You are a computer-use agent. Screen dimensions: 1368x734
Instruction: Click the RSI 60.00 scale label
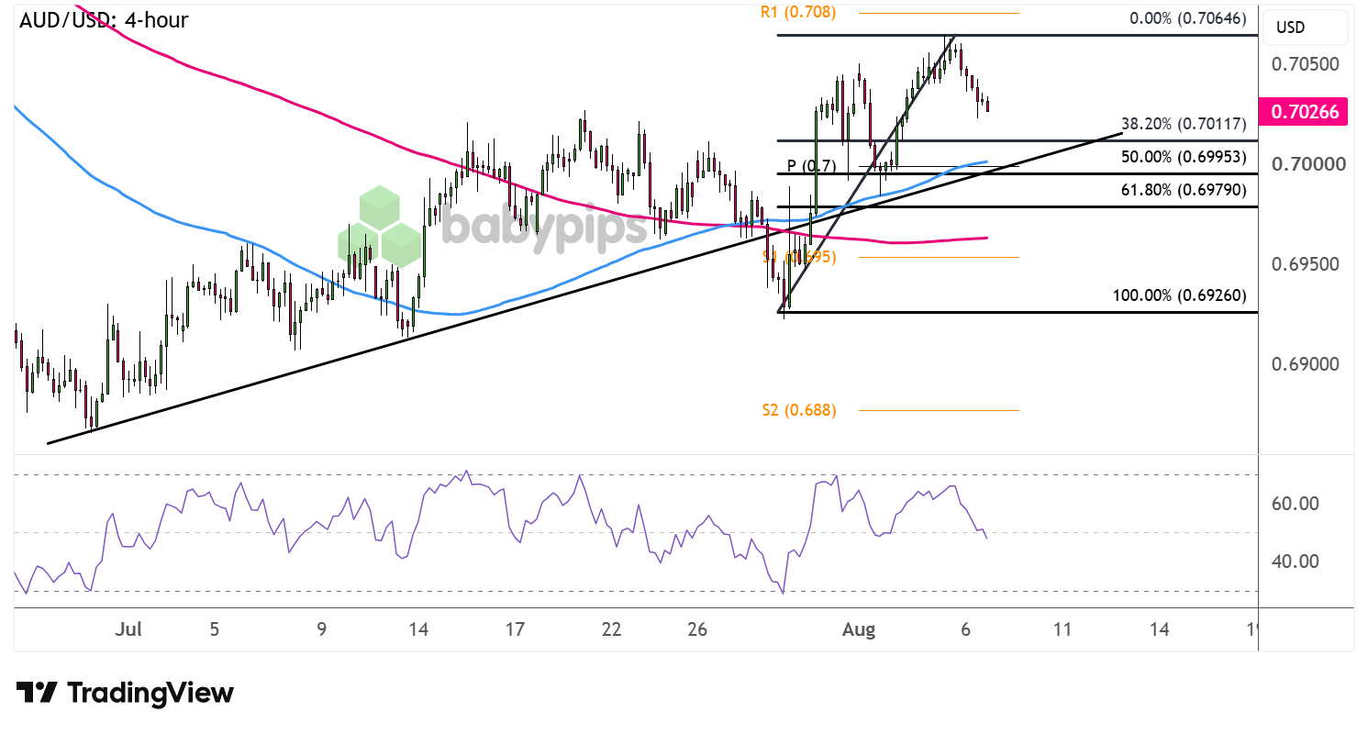[x=1296, y=504]
